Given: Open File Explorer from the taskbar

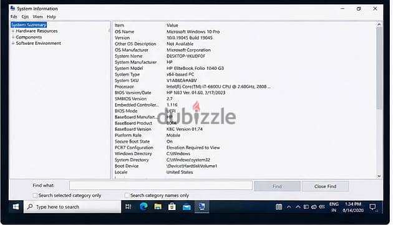Looking at the screenshot, I should point(158,207).
